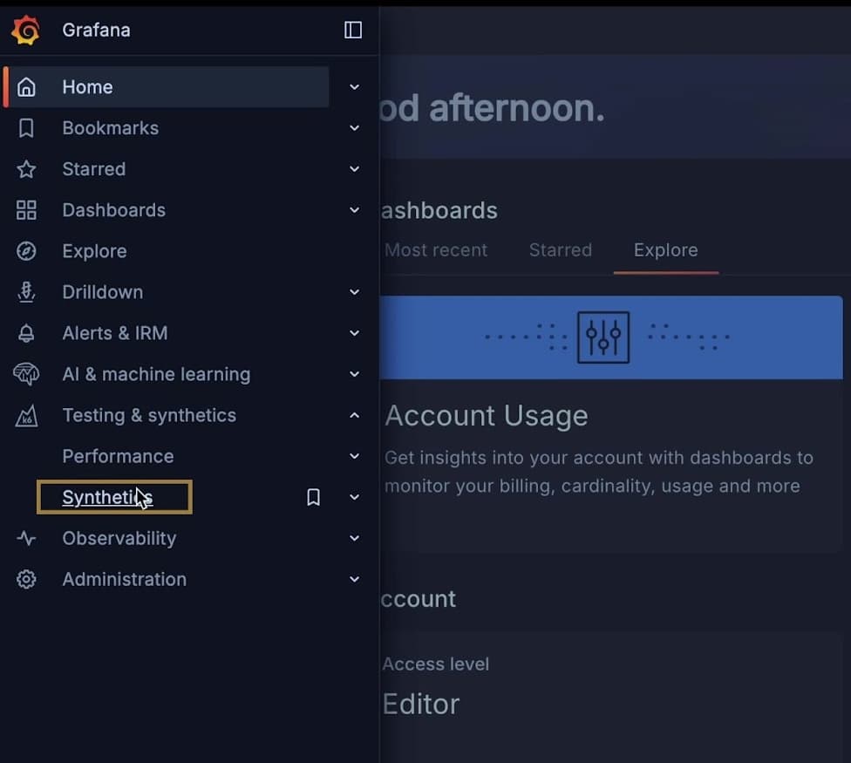Click the Grafana logo icon
Image resolution: width=851 pixels, height=763 pixels.
click(x=25, y=30)
